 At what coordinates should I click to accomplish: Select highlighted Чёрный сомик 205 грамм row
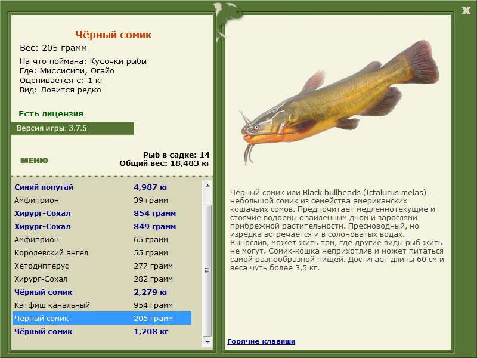tap(102, 318)
